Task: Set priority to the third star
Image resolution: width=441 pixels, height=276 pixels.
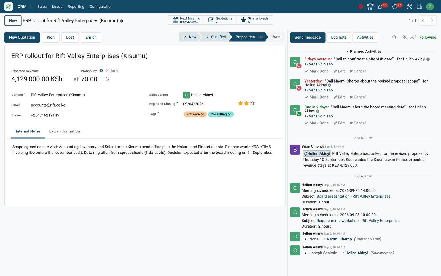Action: coord(252,104)
